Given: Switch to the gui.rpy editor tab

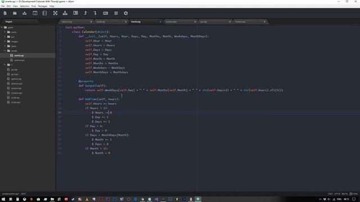Looking at the screenshot, I should click(x=215, y=22).
